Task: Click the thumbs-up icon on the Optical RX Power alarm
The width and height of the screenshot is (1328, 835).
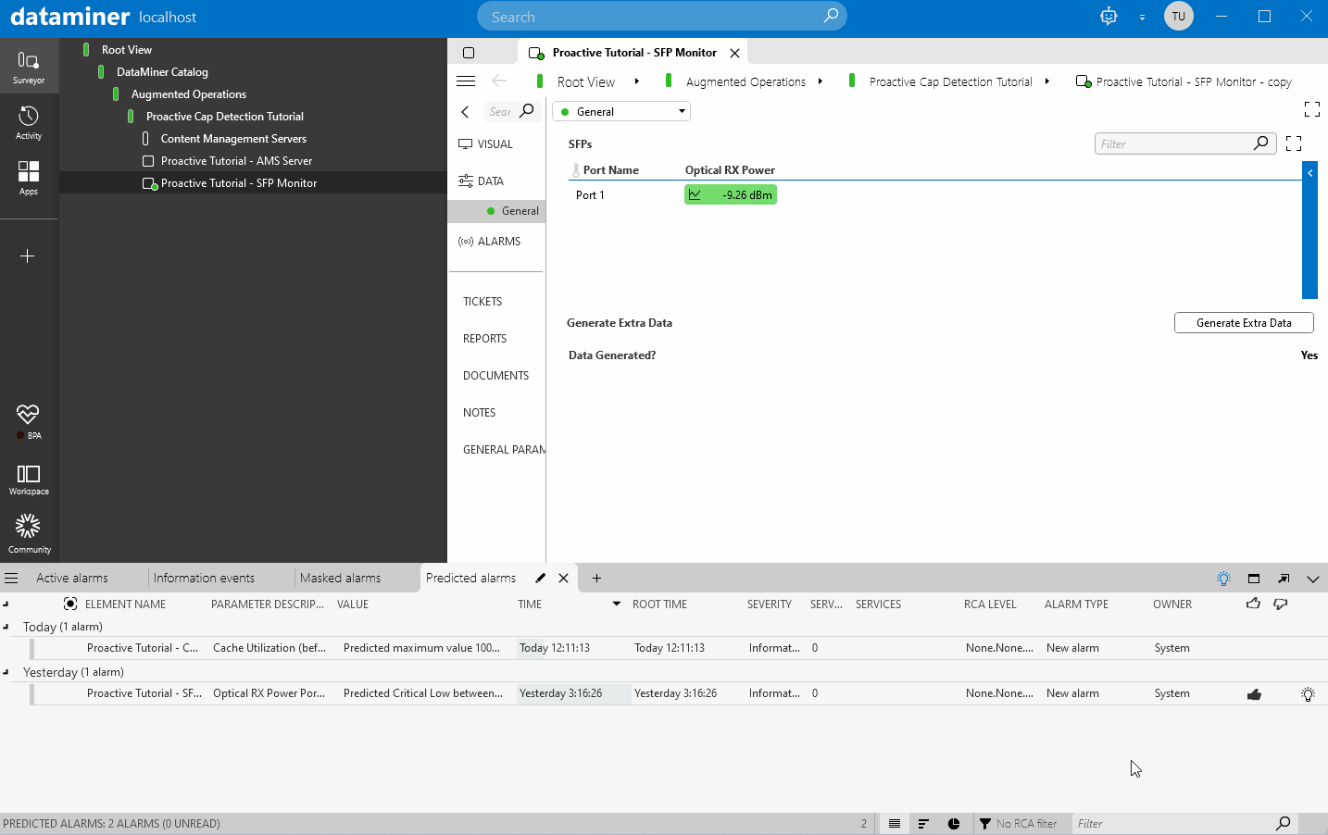Action: coord(1254,694)
